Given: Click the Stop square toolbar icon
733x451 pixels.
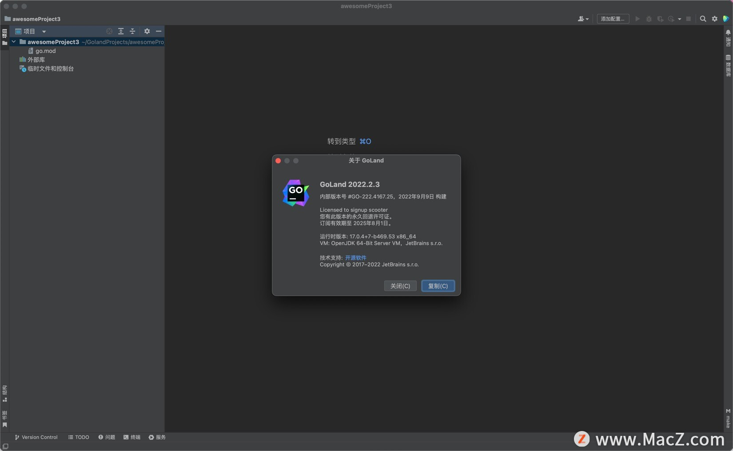Looking at the screenshot, I should [689, 19].
